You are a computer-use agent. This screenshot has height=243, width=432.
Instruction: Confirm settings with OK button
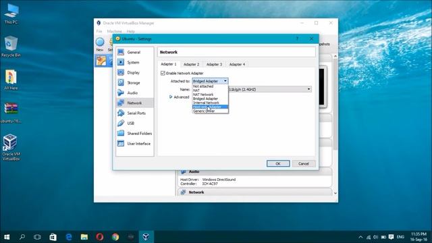point(278,163)
